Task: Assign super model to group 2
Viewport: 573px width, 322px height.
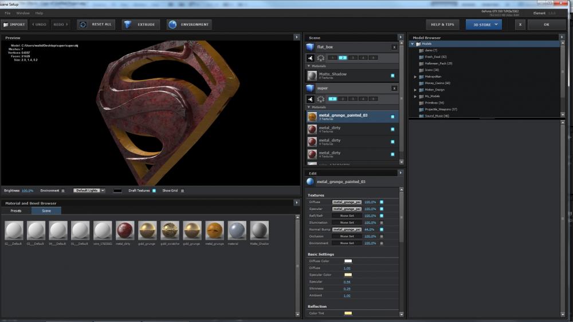Action: click(x=343, y=99)
